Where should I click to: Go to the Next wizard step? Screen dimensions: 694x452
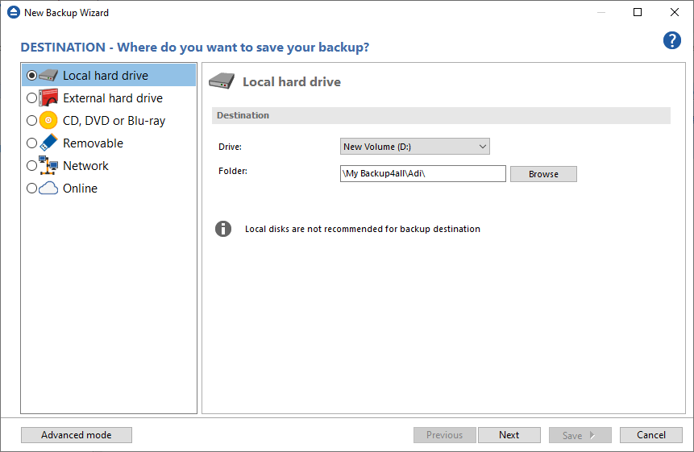click(509, 435)
